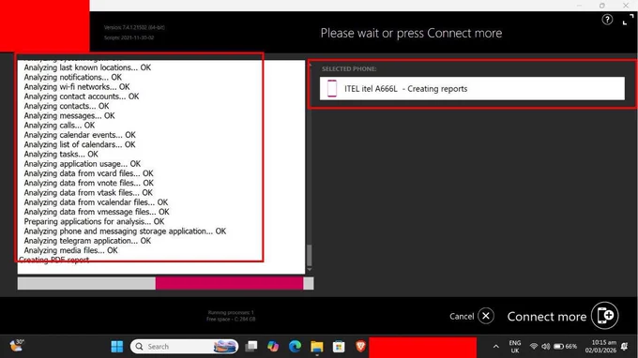This screenshot has width=638, height=358.
Task: Click 'Analyzing application usage... OK' log line
Action: [82, 164]
